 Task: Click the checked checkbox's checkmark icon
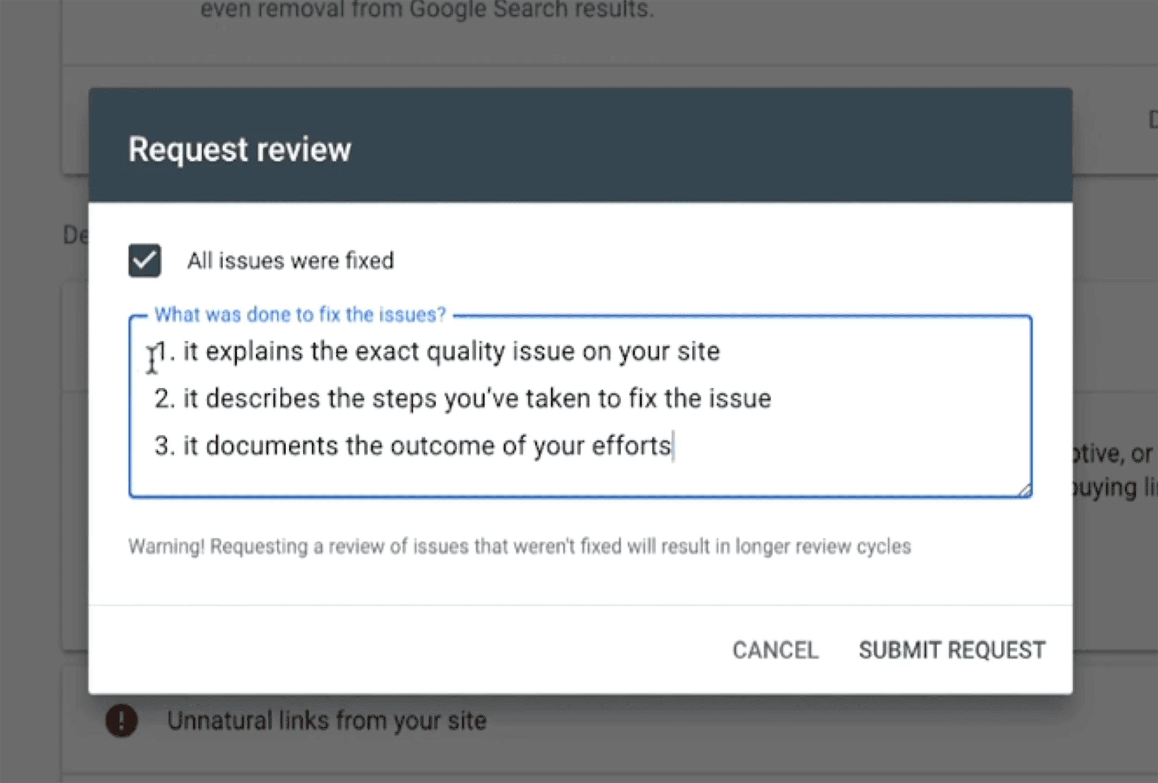[145, 261]
